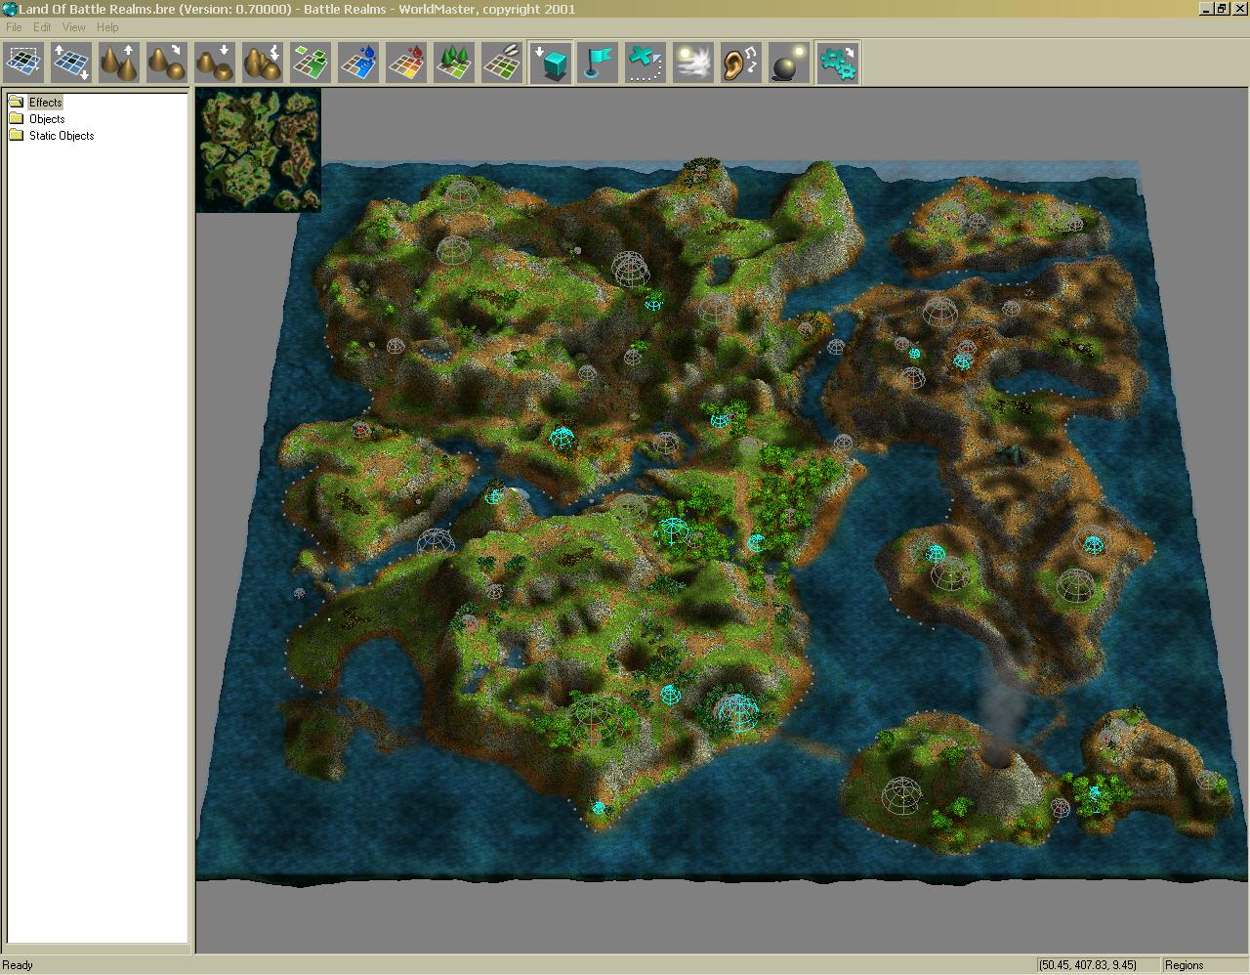
Task: Open the Help menu
Action: [107, 27]
